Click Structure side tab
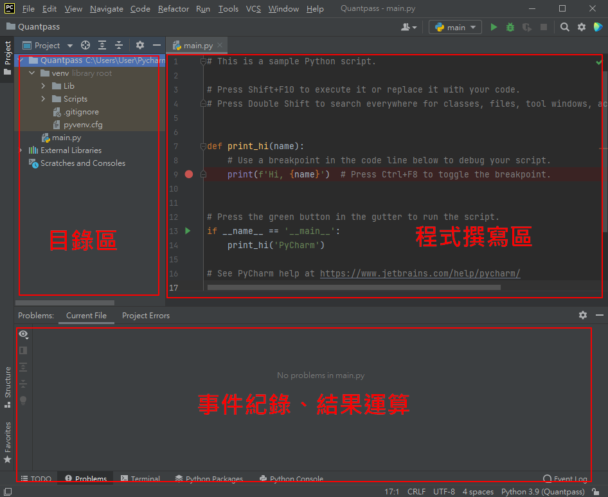Image resolution: width=608 pixels, height=497 pixels. pyautogui.click(x=7, y=387)
